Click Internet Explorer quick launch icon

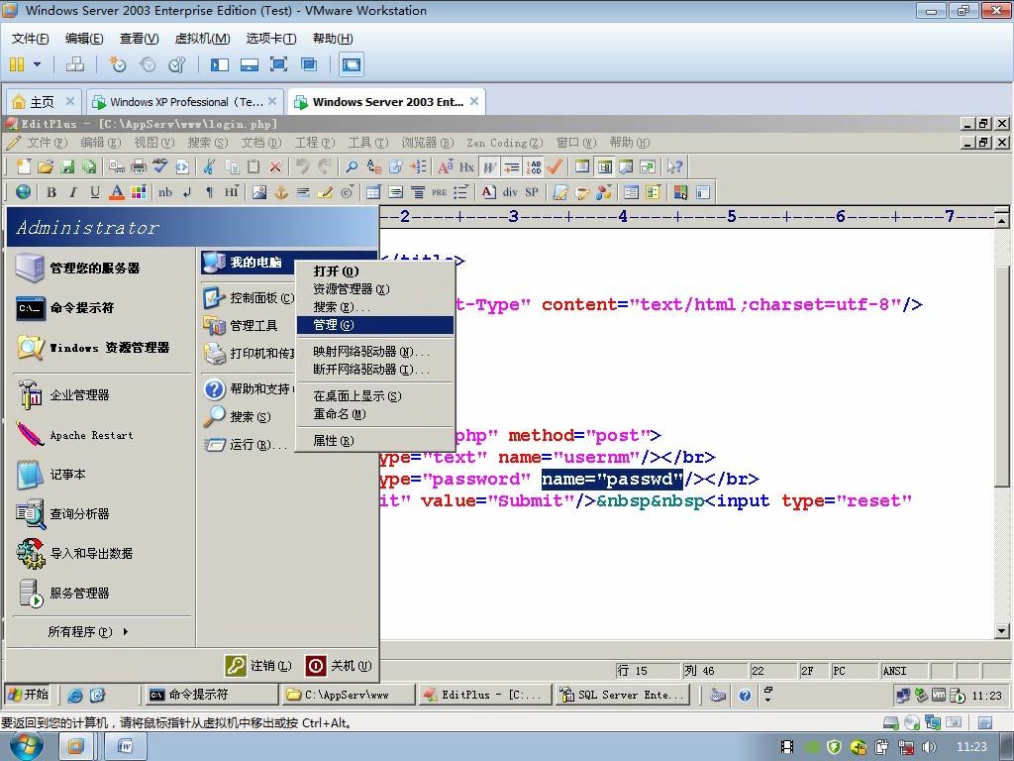75,695
